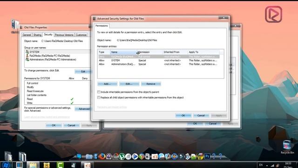Sort by Apply To column header
Image resolution: width=298 pixels, height=168 pixels.
pyautogui.click(x=203, y=52)
